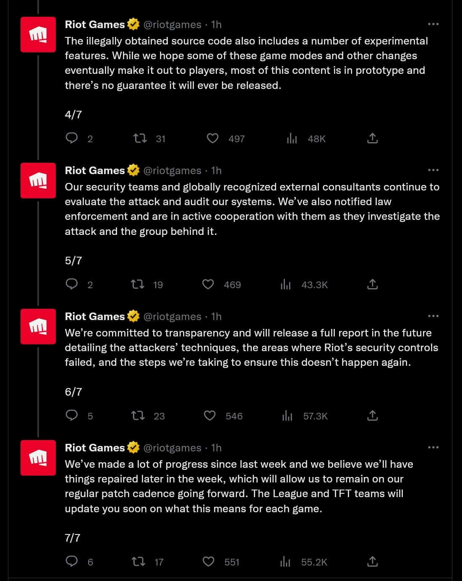Image resolution: width=462 pixels, height=581 pixels.
Task: View analytics showing 55.2K views
Action: (x=304, y=562)
